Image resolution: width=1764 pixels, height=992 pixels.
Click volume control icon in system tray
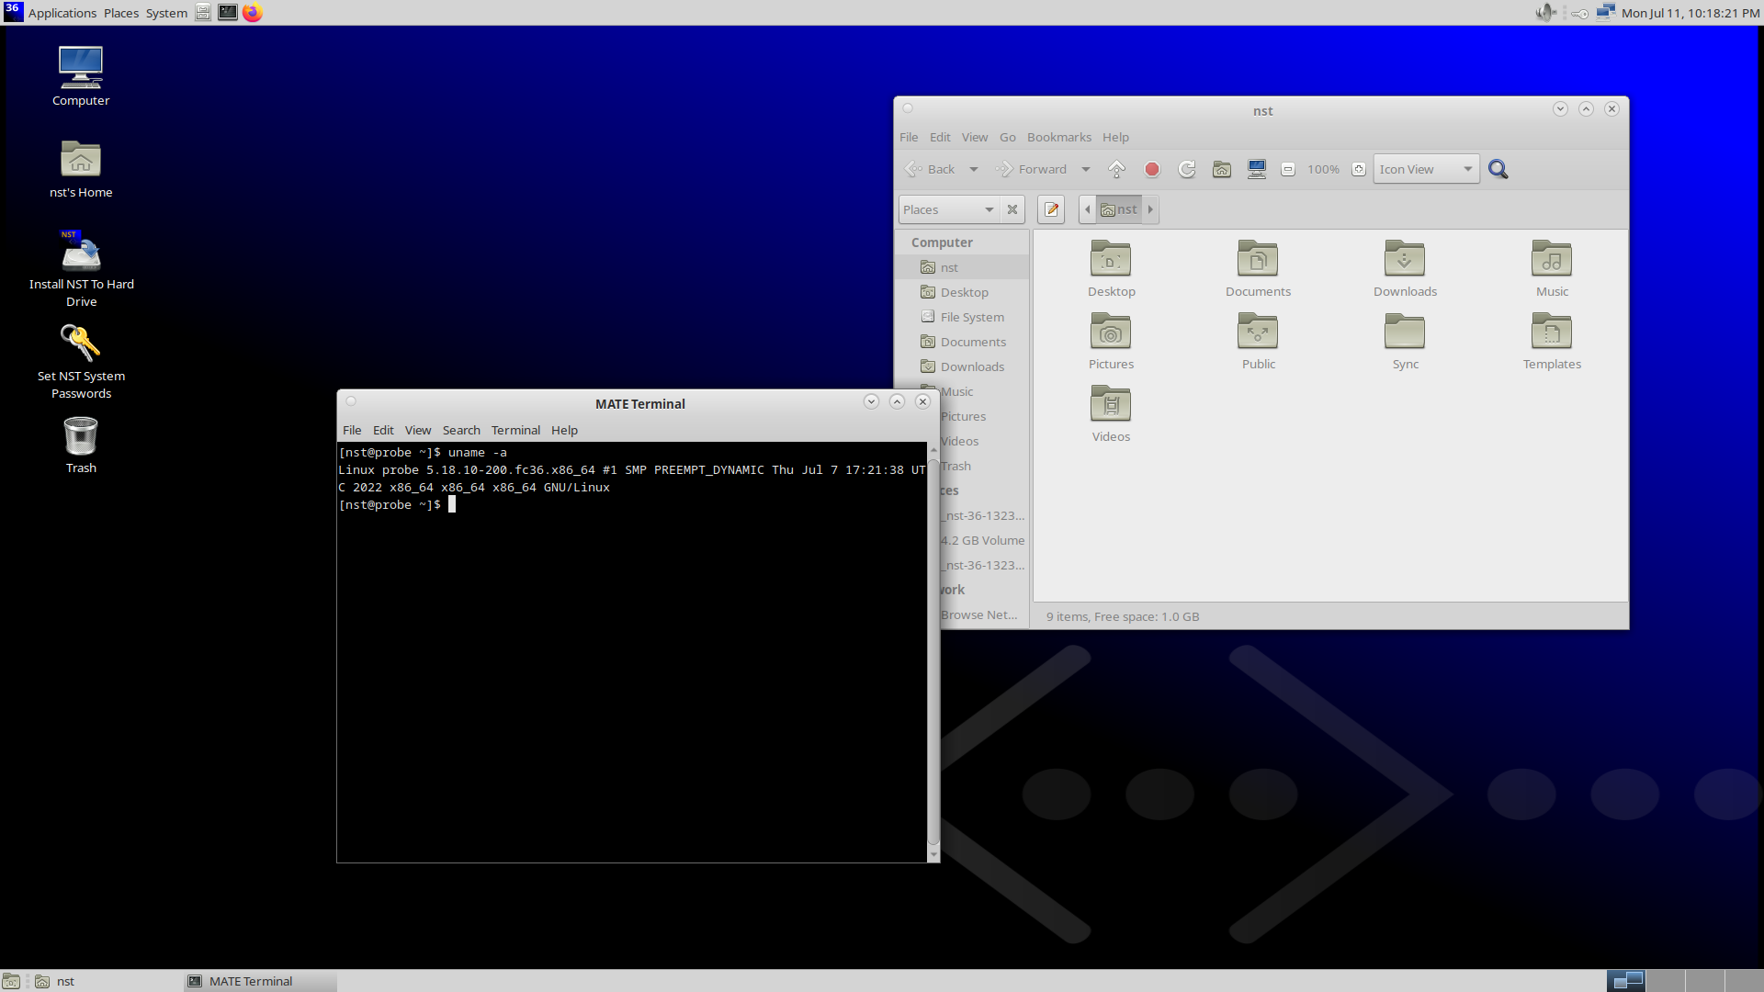(1545, 13)
